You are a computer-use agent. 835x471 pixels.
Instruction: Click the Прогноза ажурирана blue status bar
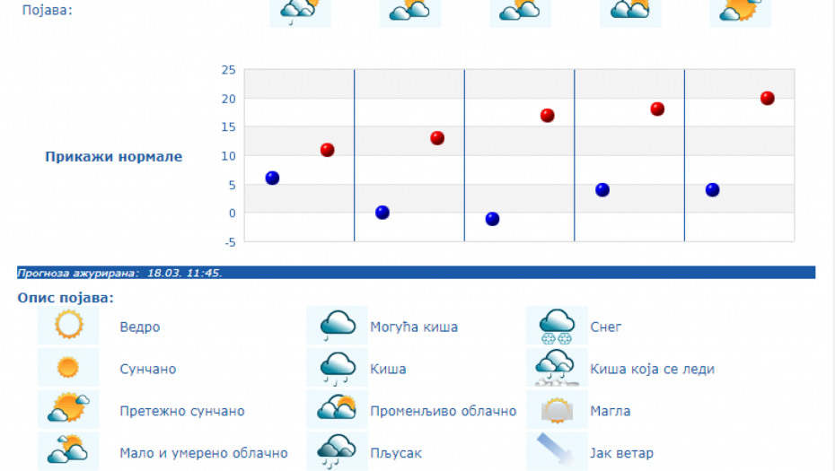pyautogui.click(x=416, y=273)
